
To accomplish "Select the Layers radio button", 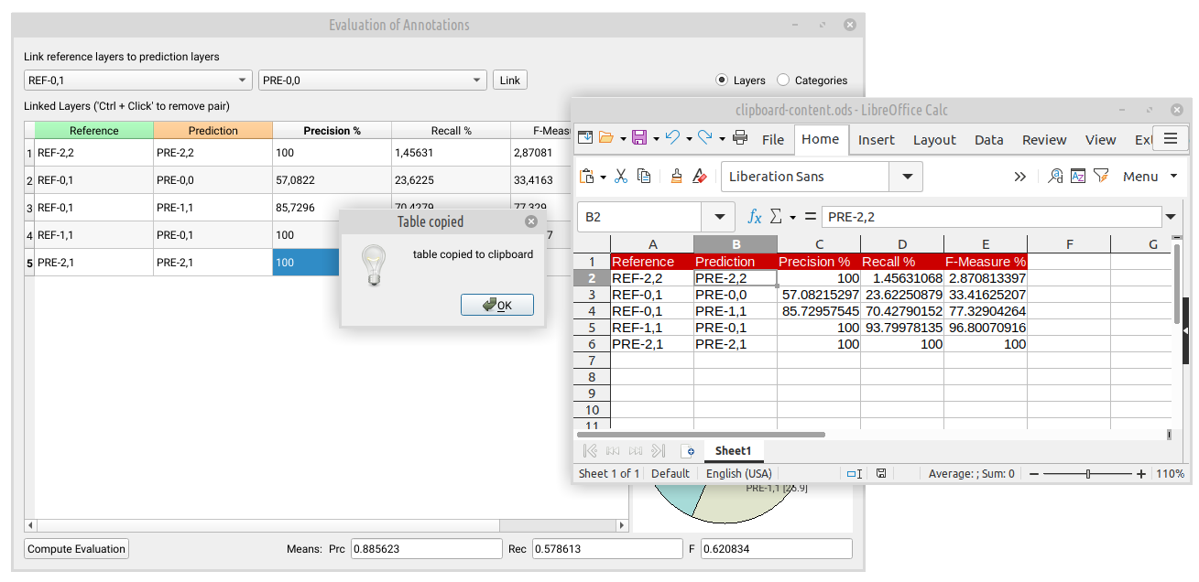I will 722,81.
